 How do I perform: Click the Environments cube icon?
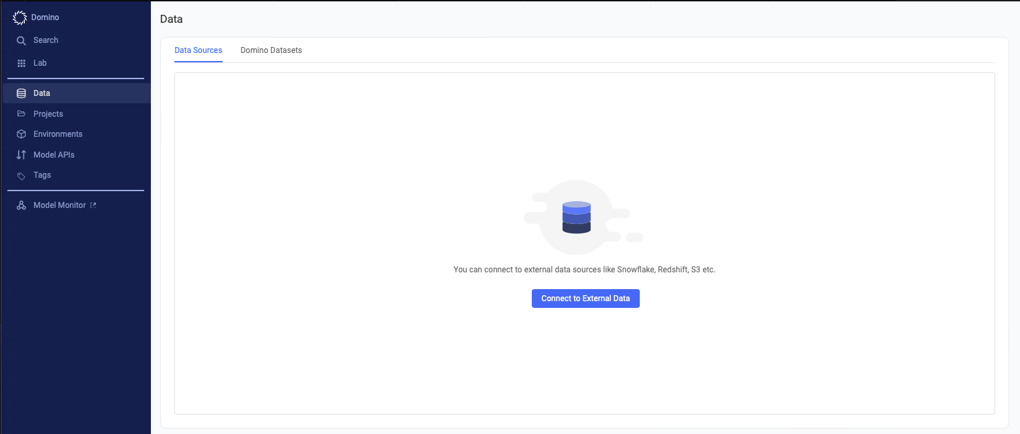(21, 133)
